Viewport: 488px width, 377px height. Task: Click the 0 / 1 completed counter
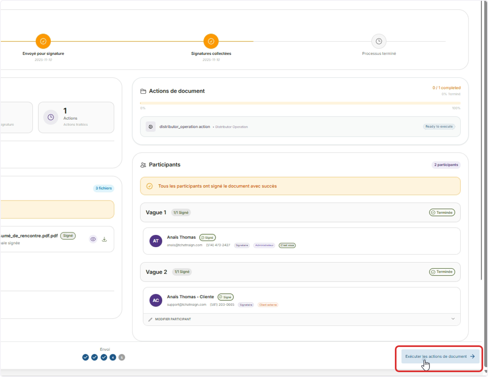pos(447,88)
